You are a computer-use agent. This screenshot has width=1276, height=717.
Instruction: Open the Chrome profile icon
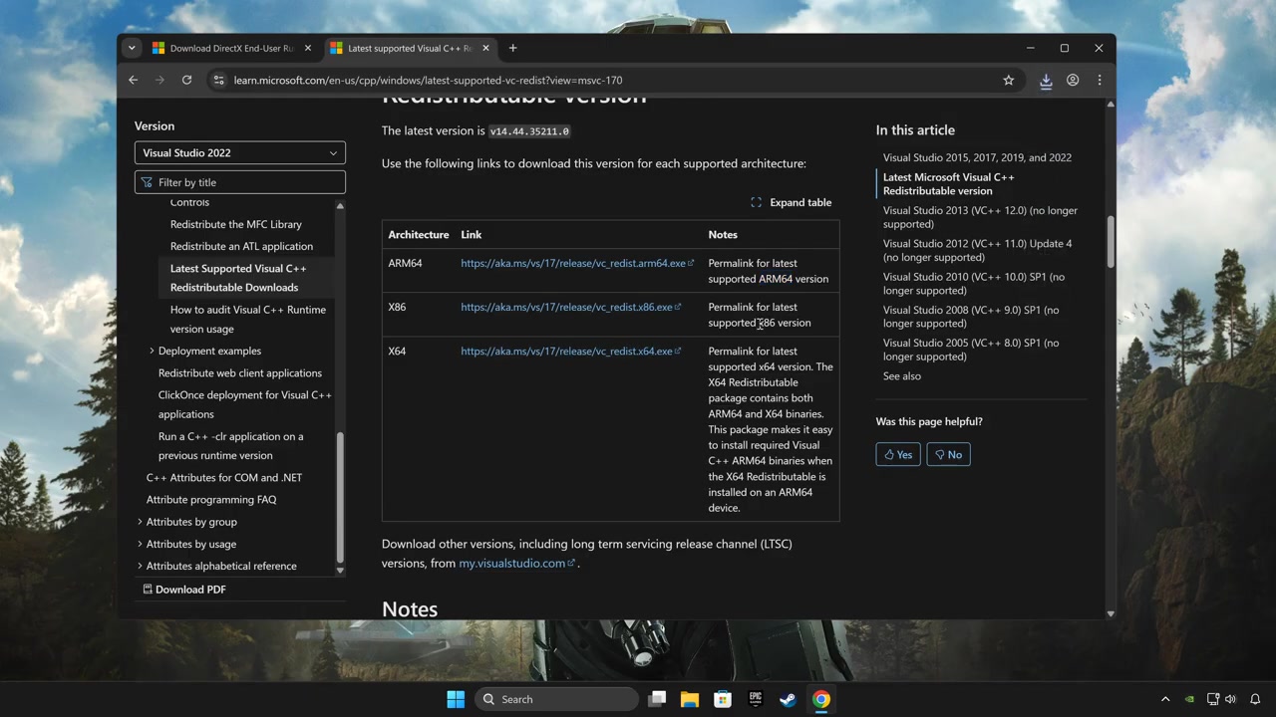pyautogui.click(x=1073, y=80)
